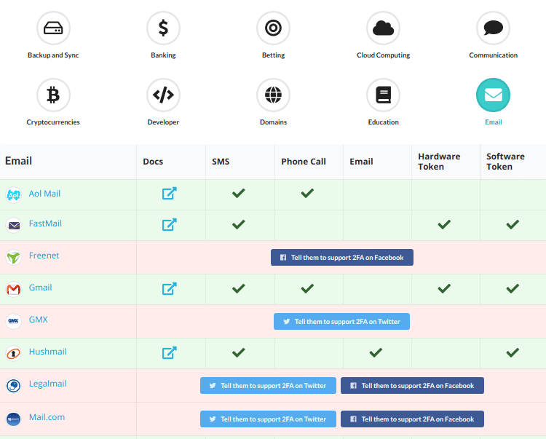Screen dimensions: 546x439
Task: Select the Banking category label
Action: (x=163, y=55)
